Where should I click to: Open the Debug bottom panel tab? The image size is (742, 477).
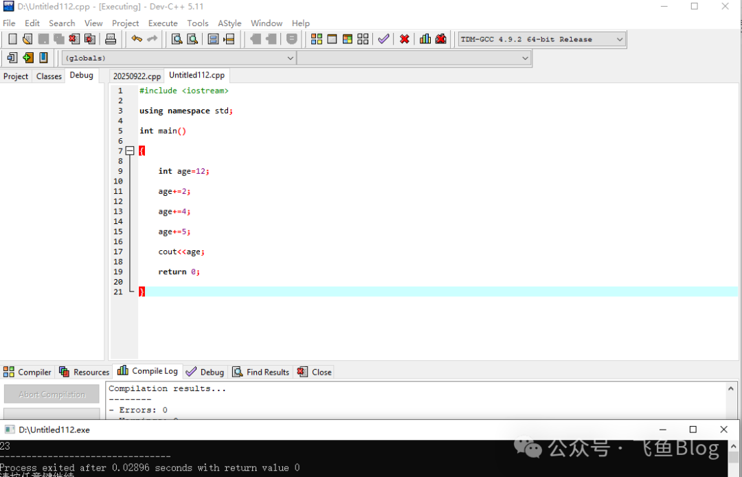coord(205,372)
